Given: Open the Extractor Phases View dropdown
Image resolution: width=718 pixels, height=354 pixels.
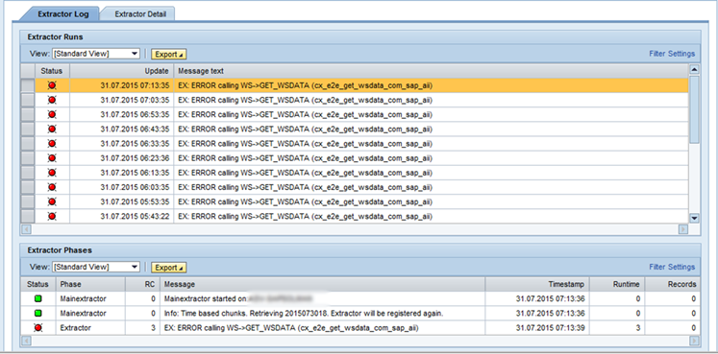Looking at the screenshot, I should (x=96, y=268).
